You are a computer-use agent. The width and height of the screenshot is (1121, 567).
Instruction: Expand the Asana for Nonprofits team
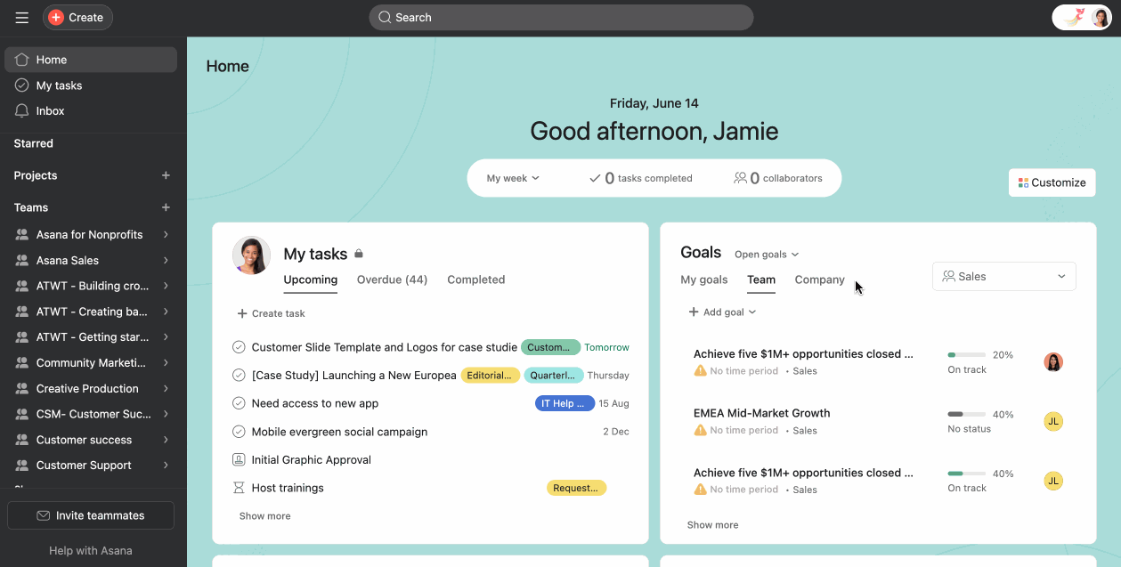click(166, 235)
